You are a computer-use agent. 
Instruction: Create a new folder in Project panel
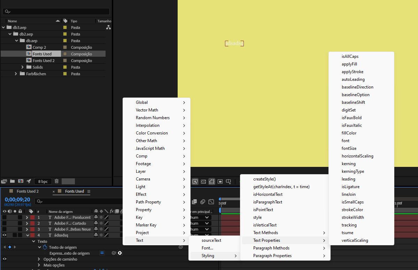pyautogui.click(x=13, y=181)
